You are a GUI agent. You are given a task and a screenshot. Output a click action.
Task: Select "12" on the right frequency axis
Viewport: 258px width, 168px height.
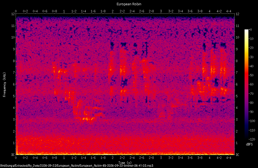pyautogui.click(x=237, y=14)
